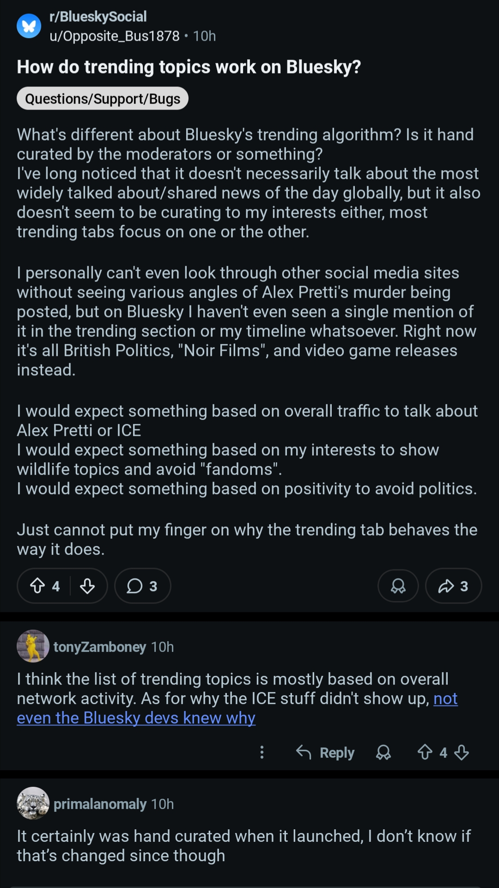This screenshot has height=888, width=499.
Task: Open the post's comments button
Action: pos(142,586)
